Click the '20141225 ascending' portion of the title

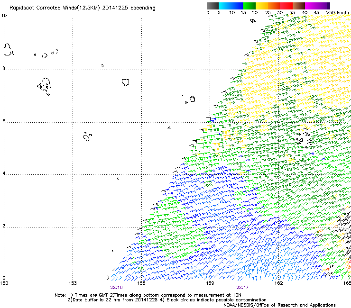(129, 8)
